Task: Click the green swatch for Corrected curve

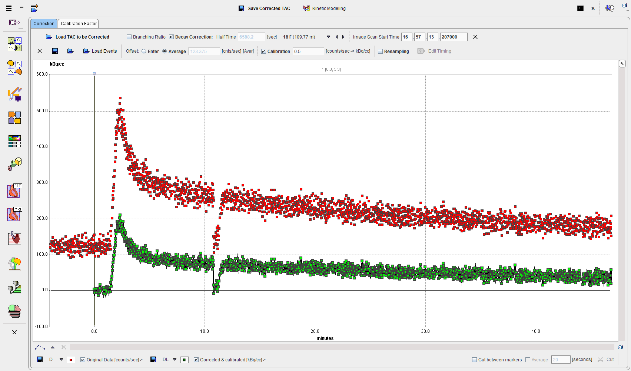Action: coord(185,360)
